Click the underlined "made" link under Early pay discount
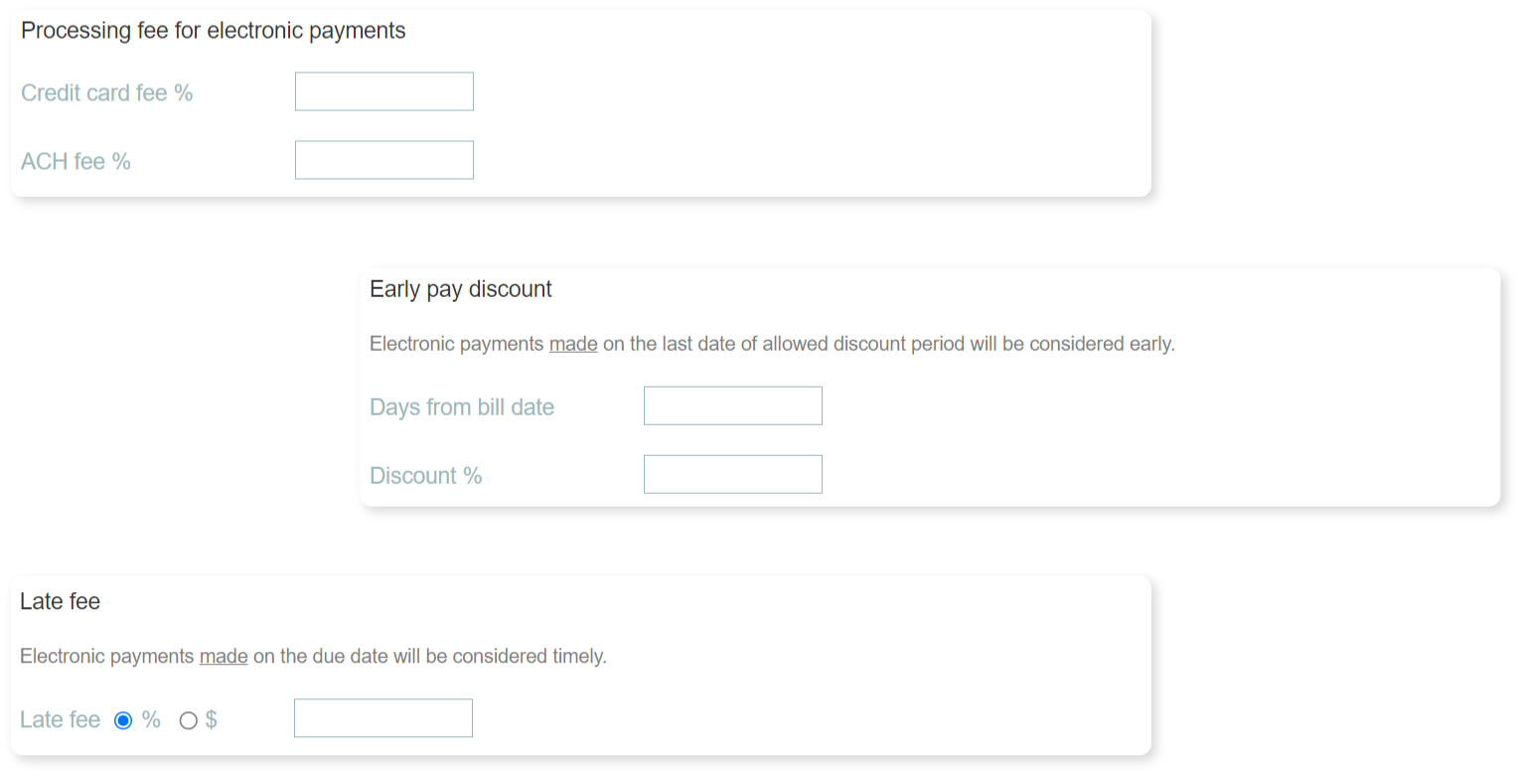The width and height of the screenshot is (1521, 776). 573,344
